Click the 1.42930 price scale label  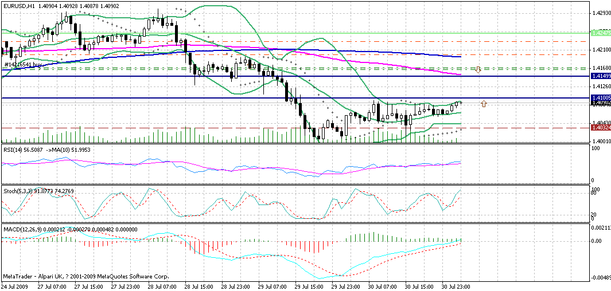pos(601,13)
